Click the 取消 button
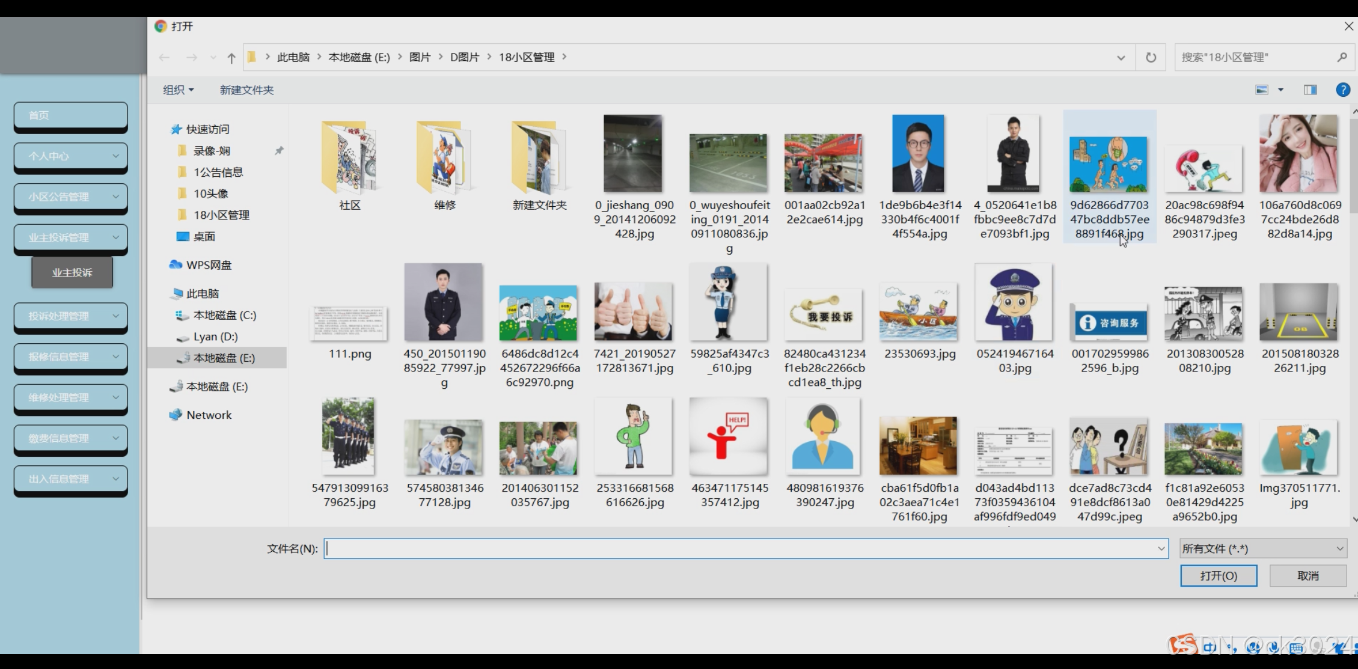 pyautogui.click(x=1308, y=575)
